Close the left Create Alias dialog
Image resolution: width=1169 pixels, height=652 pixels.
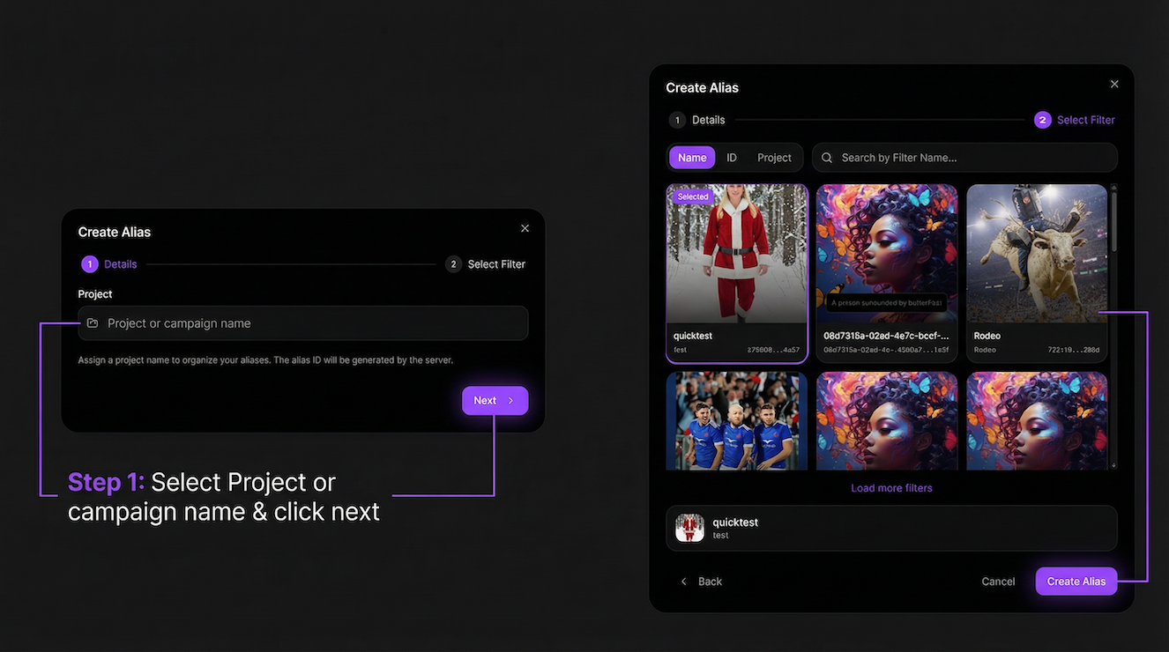click(x=525, y=229)
